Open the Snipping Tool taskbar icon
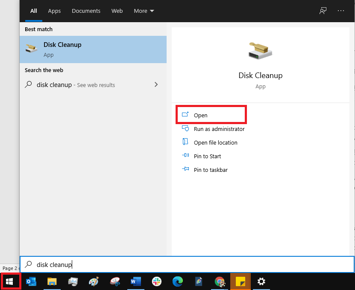355x290 pixels. 115,281
